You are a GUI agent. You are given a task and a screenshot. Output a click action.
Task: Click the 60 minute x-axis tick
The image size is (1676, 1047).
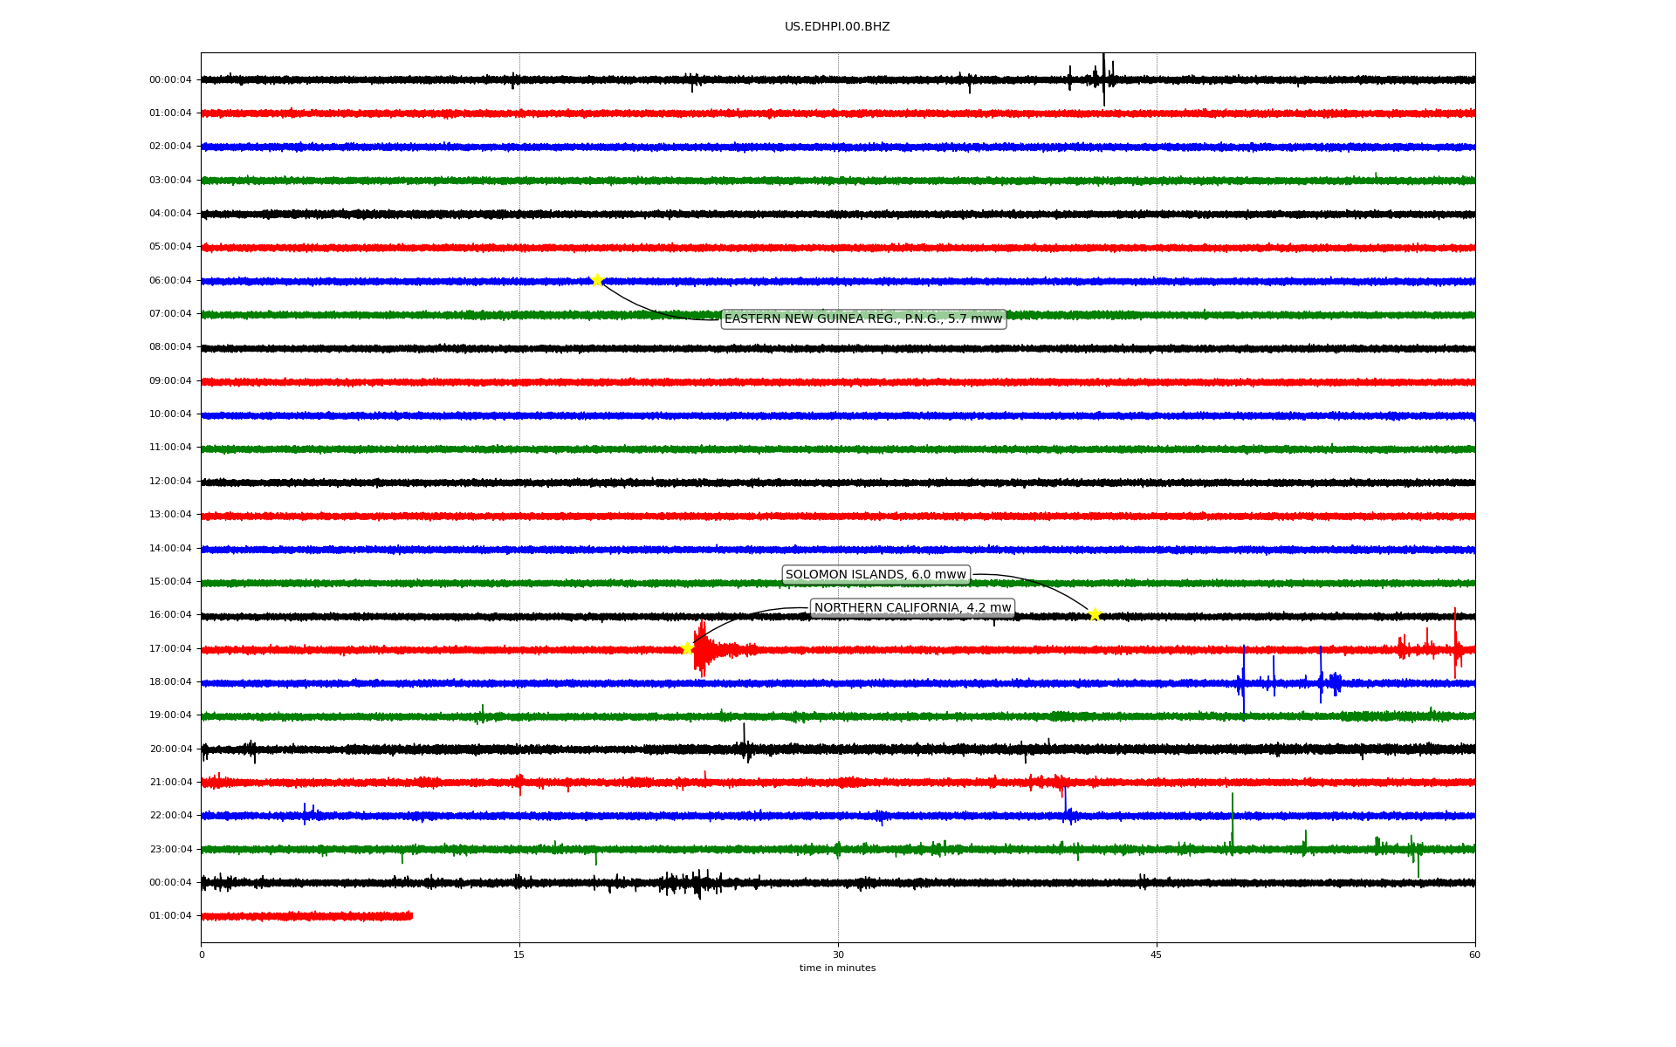point(1474,955)
